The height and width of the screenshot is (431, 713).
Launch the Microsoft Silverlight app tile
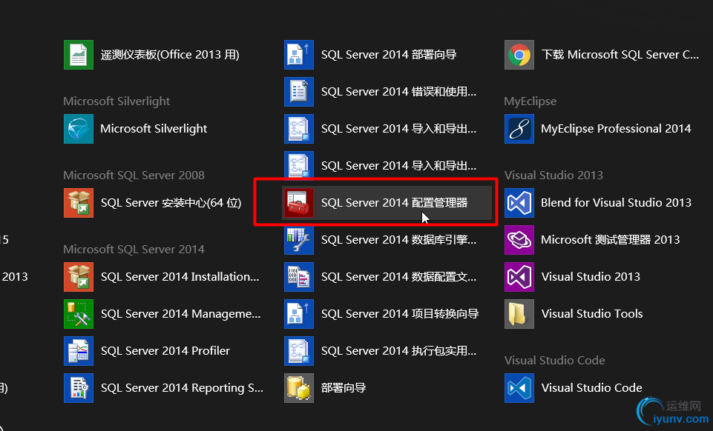(x=136, y=129)
